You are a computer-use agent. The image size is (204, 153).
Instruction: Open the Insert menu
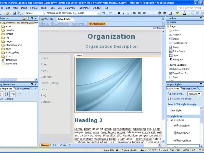pyautogui.click(x=24, y=8)
